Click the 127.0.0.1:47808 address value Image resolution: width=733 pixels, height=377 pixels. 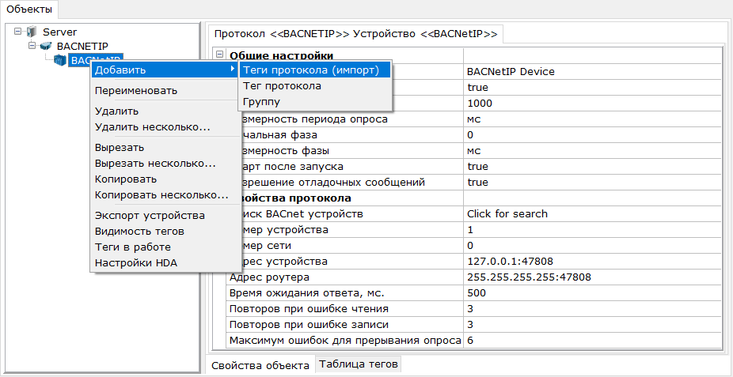tap(510, 262)
